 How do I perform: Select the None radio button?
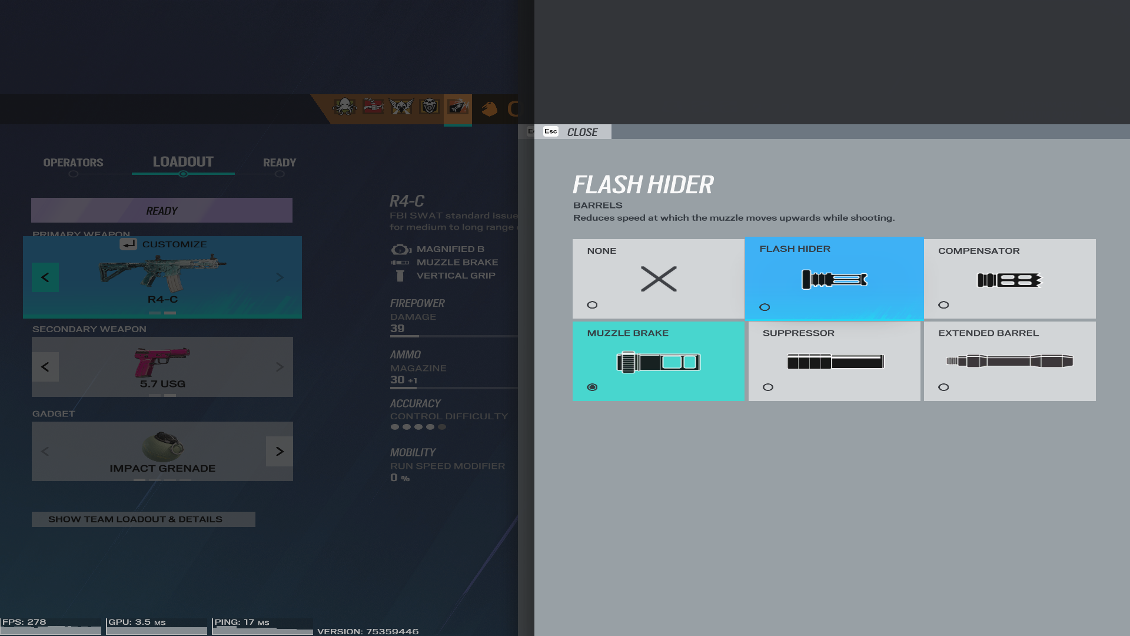592,305
